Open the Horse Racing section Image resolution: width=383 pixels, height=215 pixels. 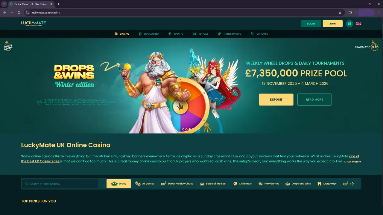[x=230, y=34]
